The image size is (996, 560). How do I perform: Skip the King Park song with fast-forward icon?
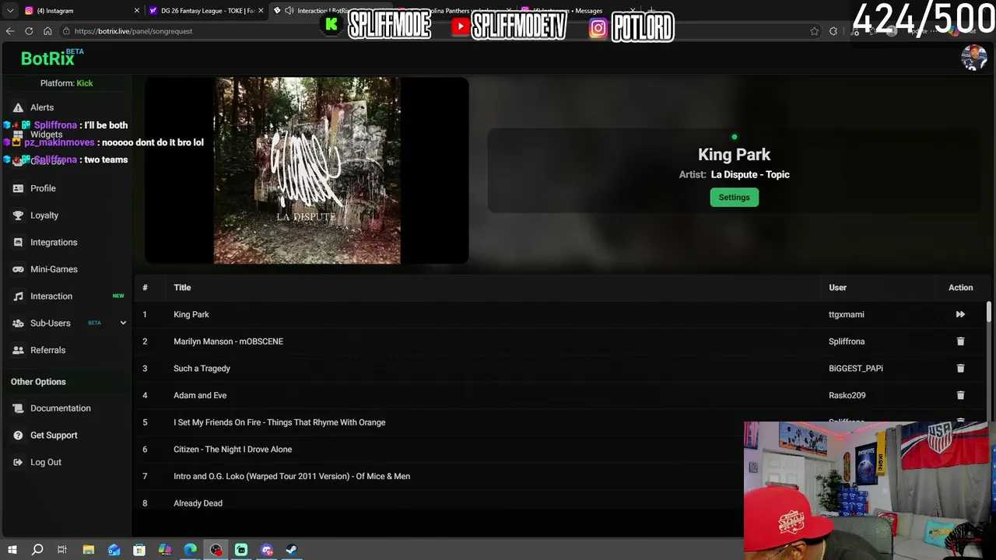click(x=960, y=314)
